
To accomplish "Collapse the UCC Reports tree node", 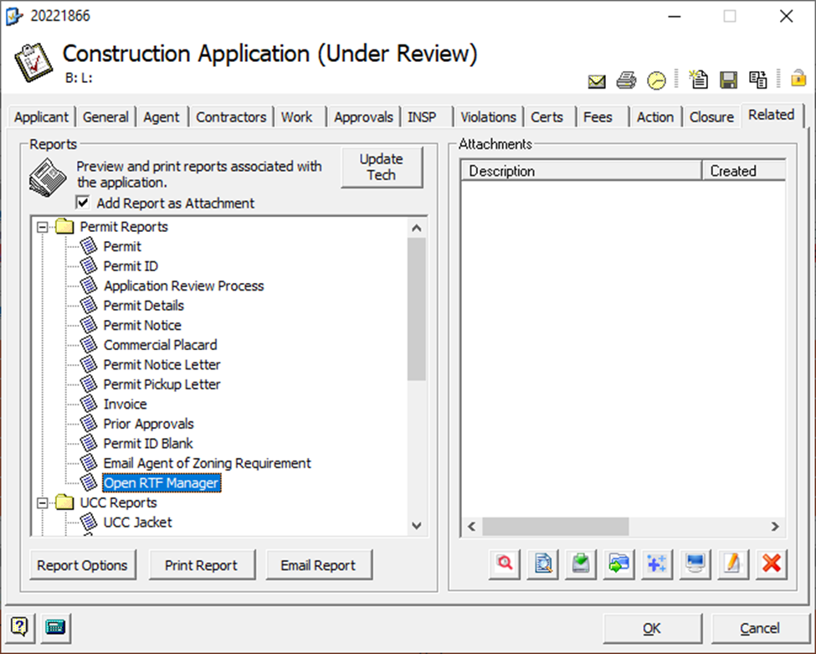I will [43, 503].
